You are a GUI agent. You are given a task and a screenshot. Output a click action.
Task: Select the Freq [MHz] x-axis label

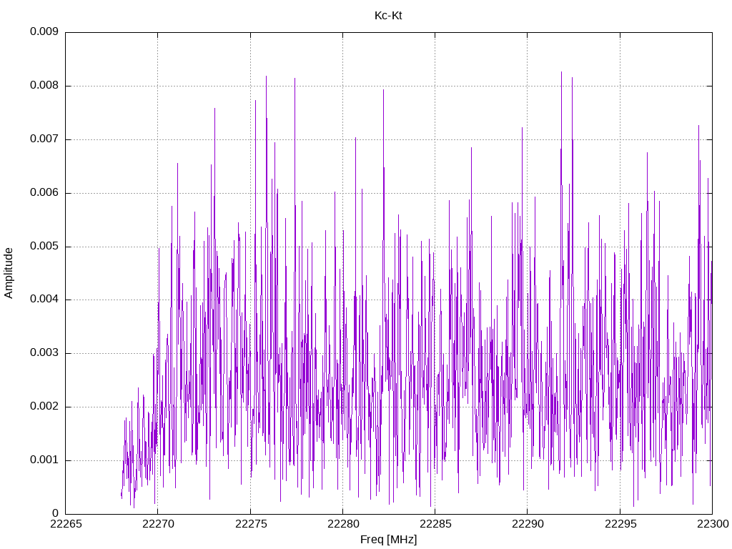388,539
